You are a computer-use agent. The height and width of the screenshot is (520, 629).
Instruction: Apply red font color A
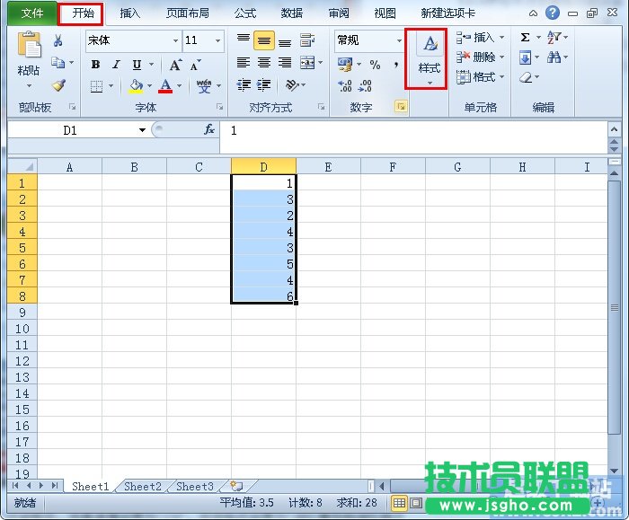click(x=165, y=86)
